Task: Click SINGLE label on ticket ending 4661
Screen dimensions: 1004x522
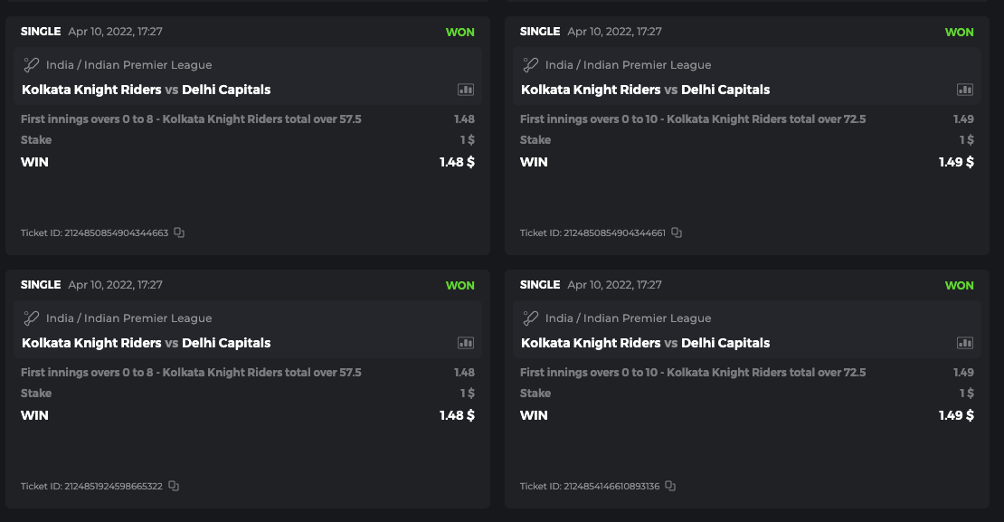Action: pos(540,32)
